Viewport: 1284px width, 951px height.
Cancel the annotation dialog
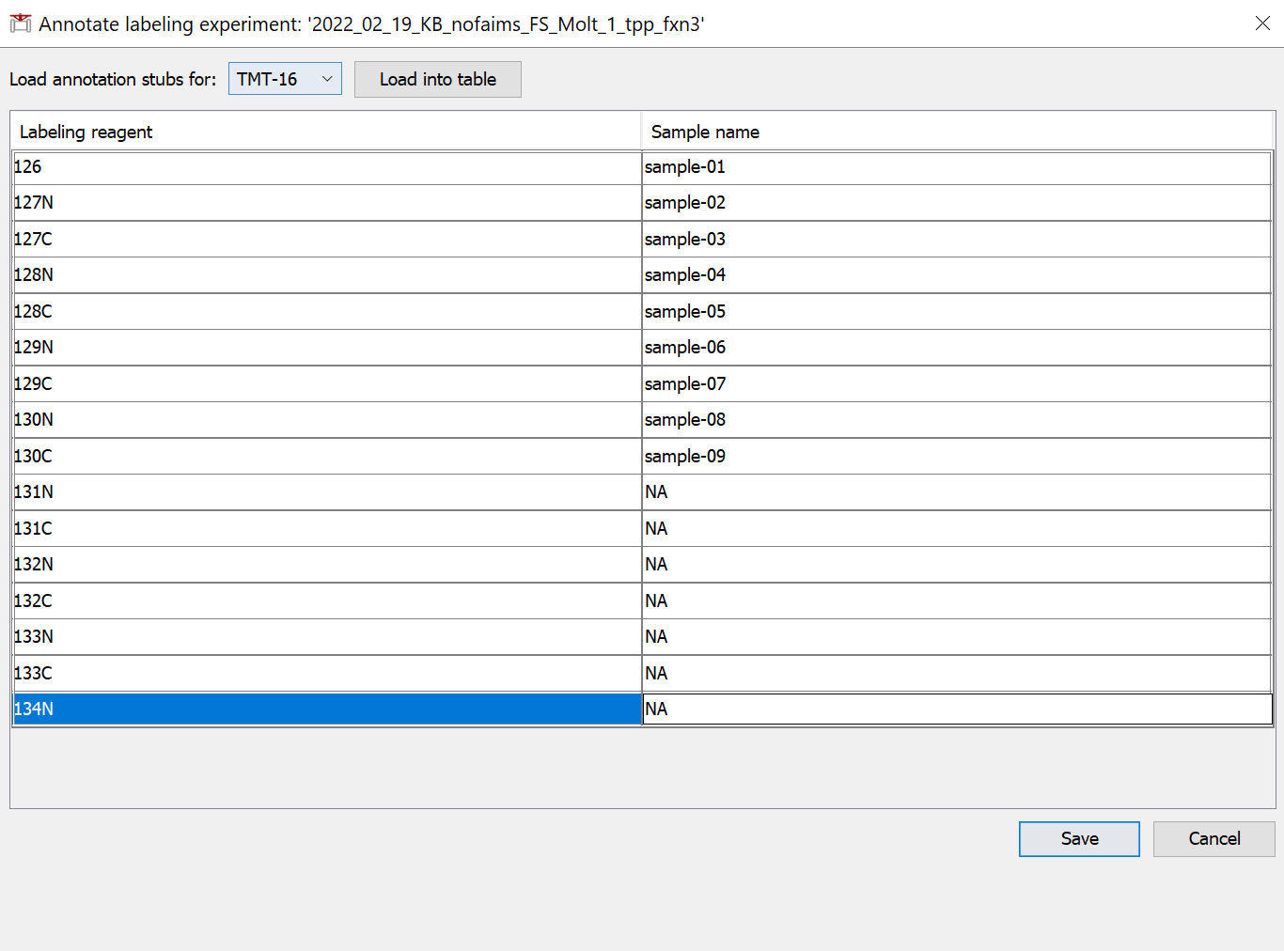point(1214,838)
